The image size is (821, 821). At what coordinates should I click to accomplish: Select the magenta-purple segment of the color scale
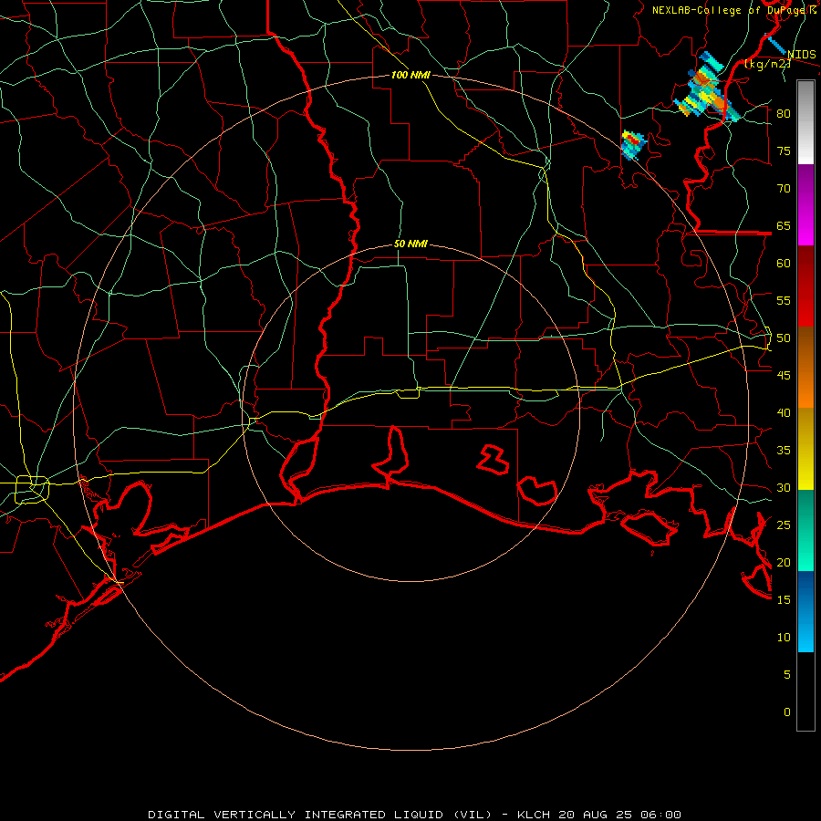pyautogui.click(x=805, y=204)
